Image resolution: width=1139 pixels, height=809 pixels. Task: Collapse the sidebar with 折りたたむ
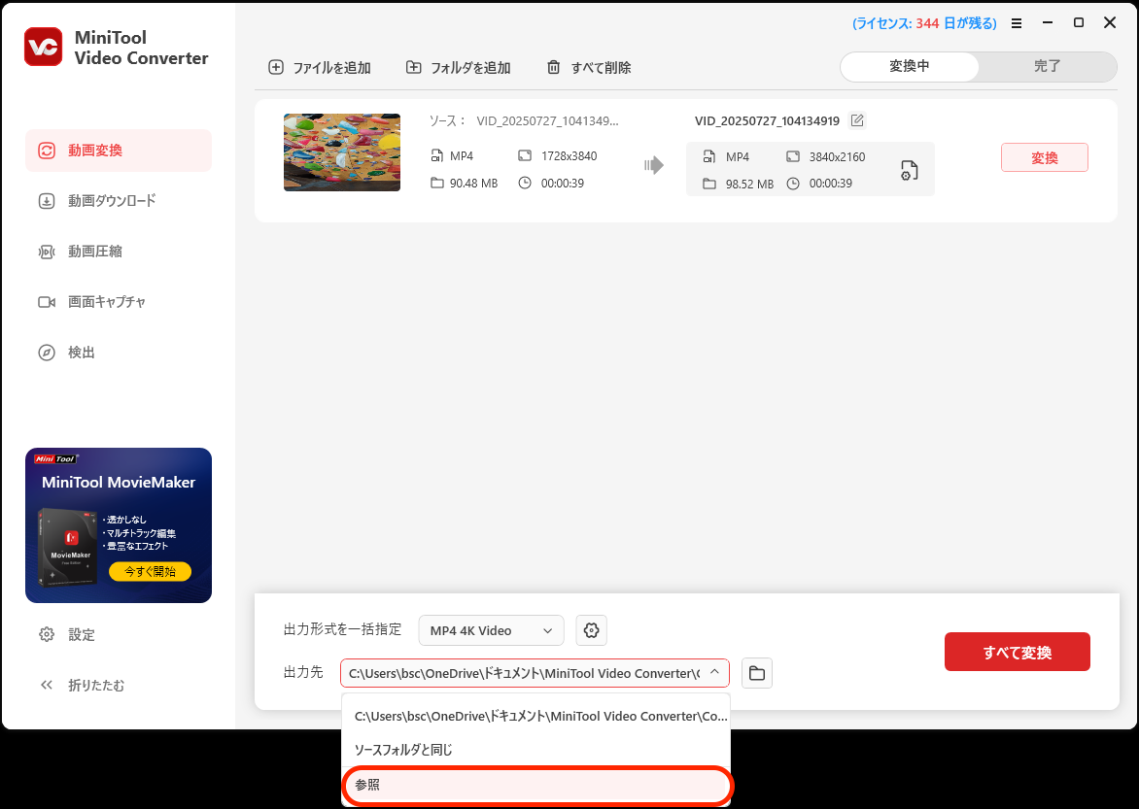coord(82,685)
